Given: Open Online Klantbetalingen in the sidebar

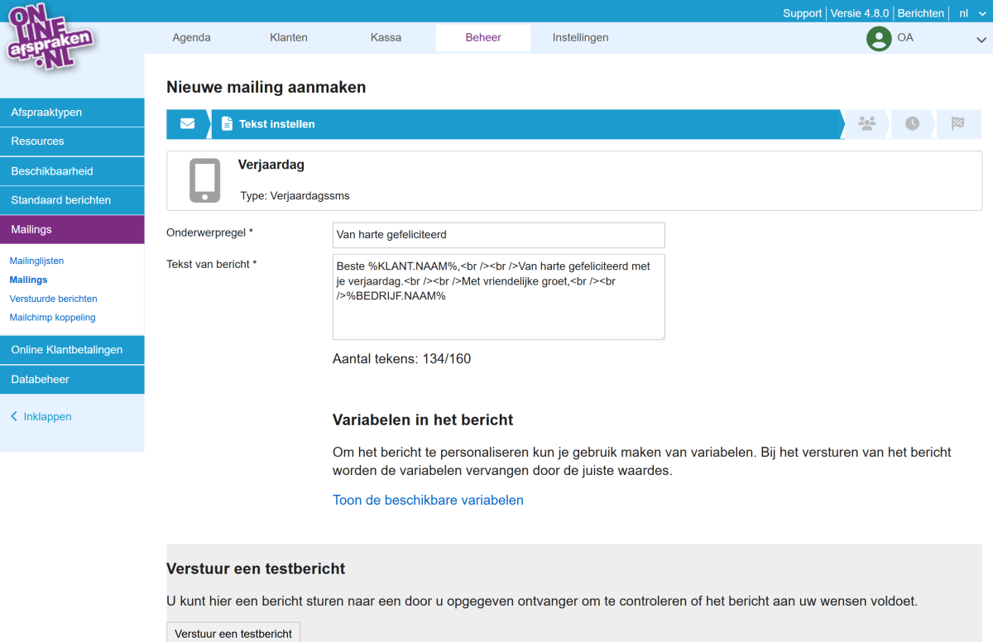Looking at the screenshot, I should click(x=72, y=350).
